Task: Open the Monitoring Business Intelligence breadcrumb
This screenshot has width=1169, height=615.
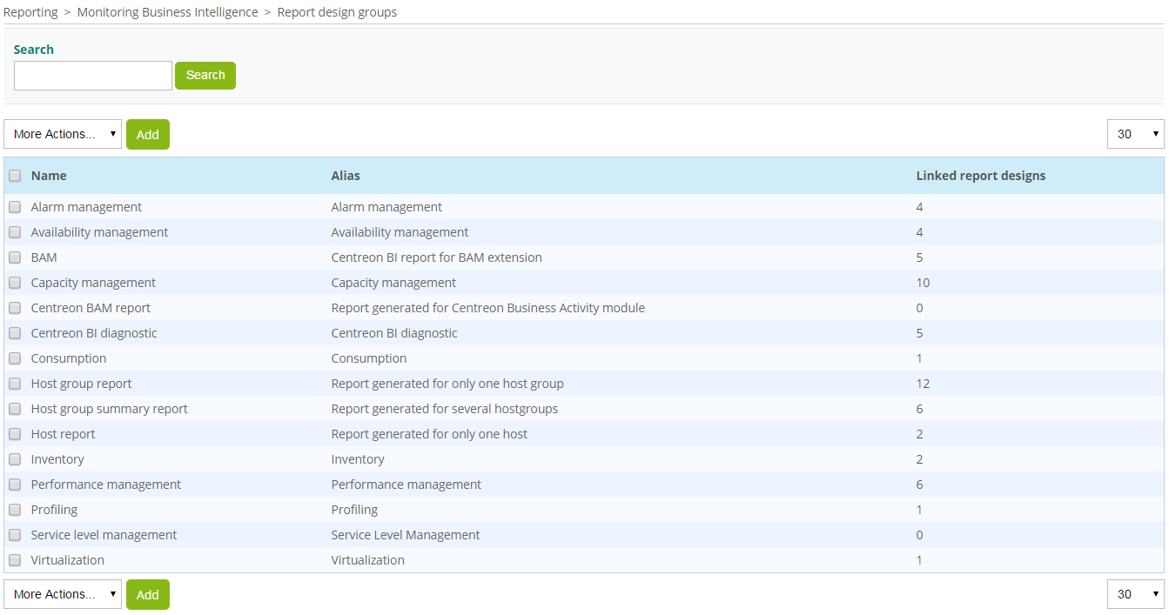Action: pyautogui.click(x=167, y=11)
